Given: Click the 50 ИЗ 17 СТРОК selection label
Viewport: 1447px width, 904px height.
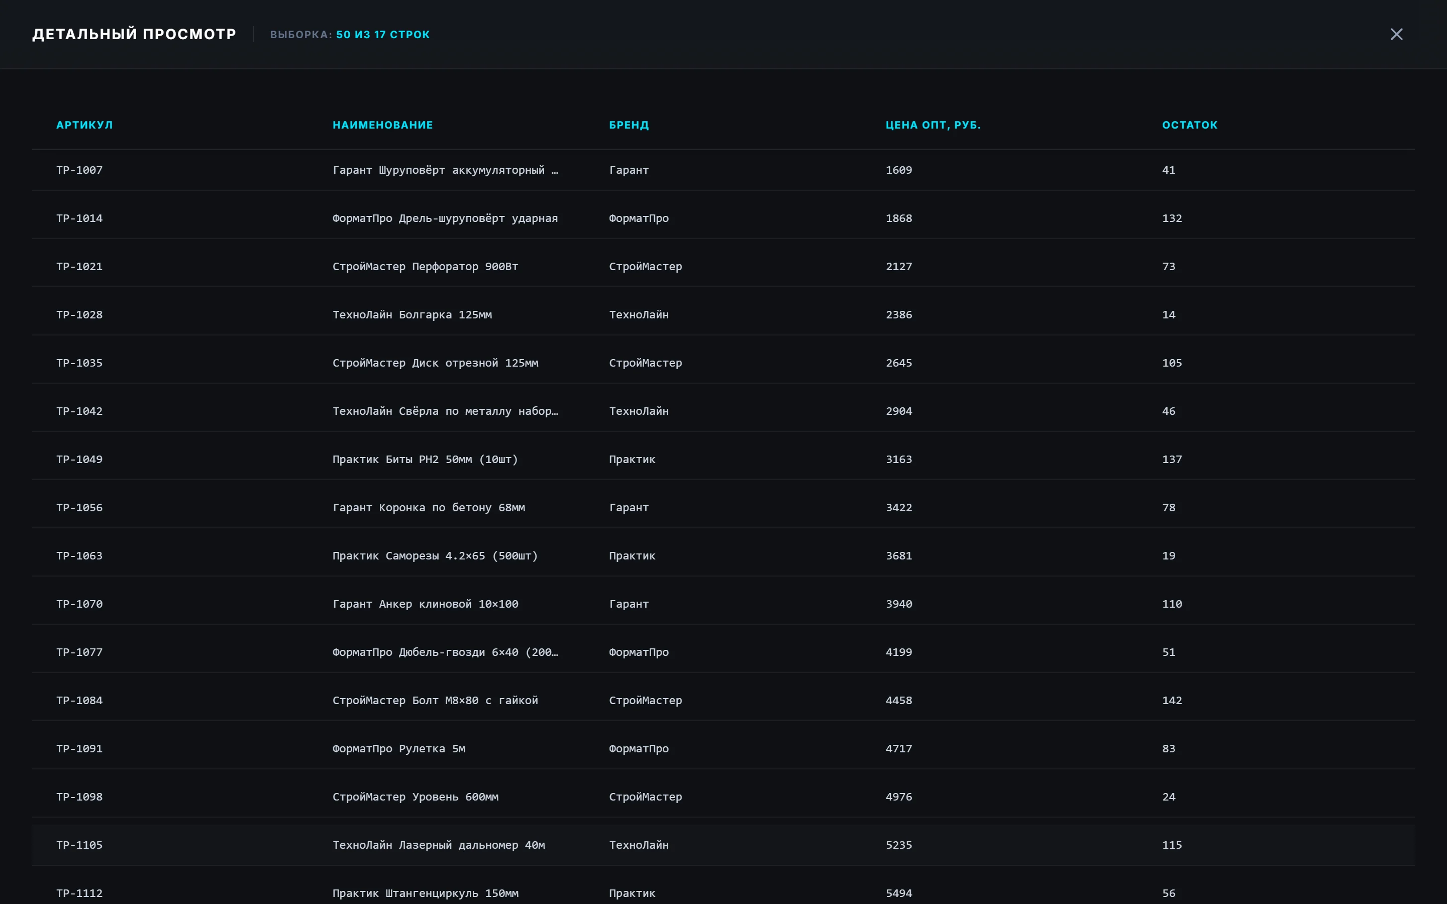Looking at the screenshot, I should click(x=383, y=35).
